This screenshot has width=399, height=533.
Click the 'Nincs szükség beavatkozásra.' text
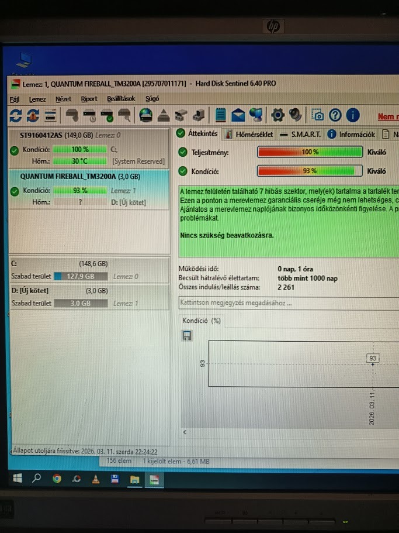tap(227, 235)
